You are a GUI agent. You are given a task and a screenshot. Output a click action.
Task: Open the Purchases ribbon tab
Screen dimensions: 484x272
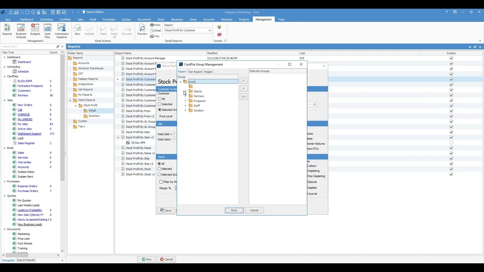(x=109, y=20)
